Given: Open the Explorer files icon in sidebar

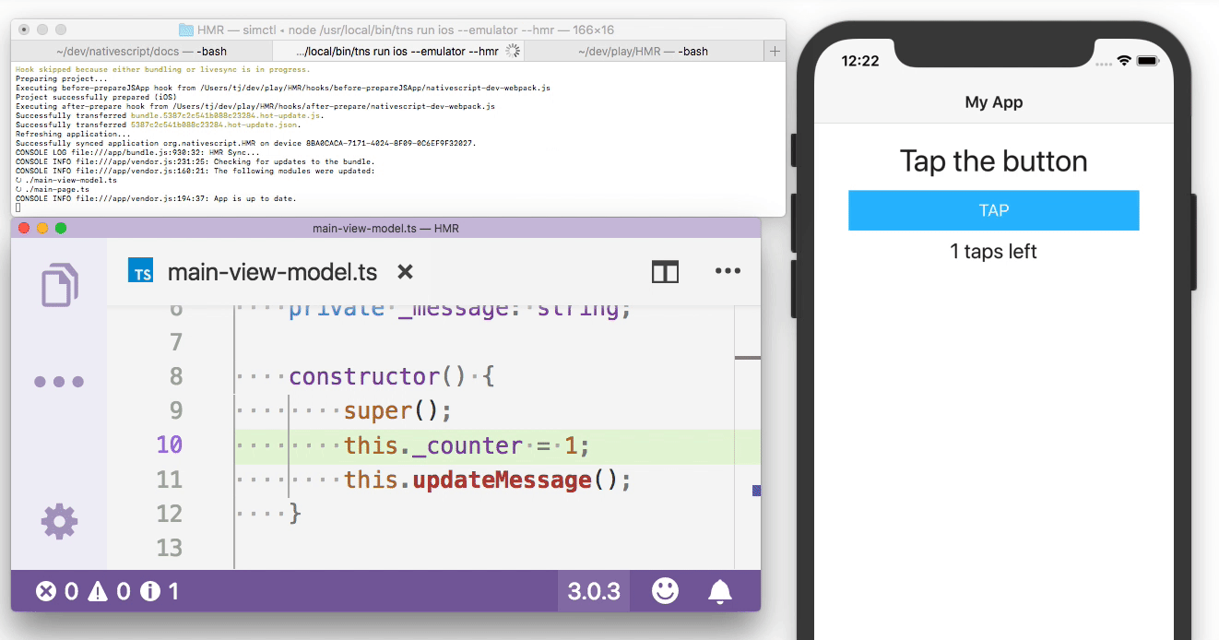Looking at the screenshot, I should tap(59, 284).
